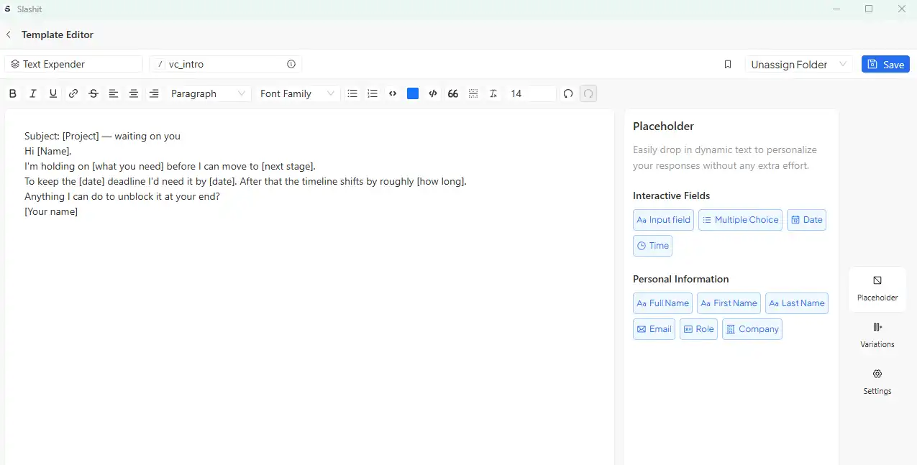Insert the Full Name placeholder

click(663, 303)
